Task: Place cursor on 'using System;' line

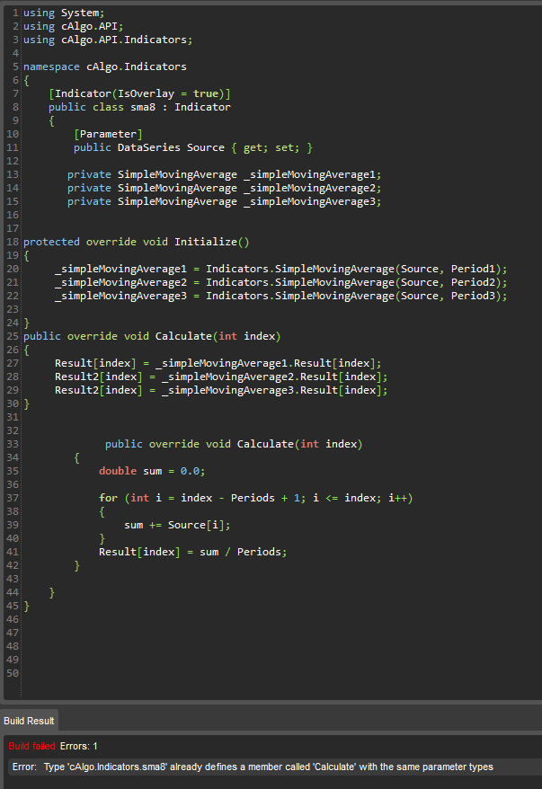Action: [x=64, y=13]
